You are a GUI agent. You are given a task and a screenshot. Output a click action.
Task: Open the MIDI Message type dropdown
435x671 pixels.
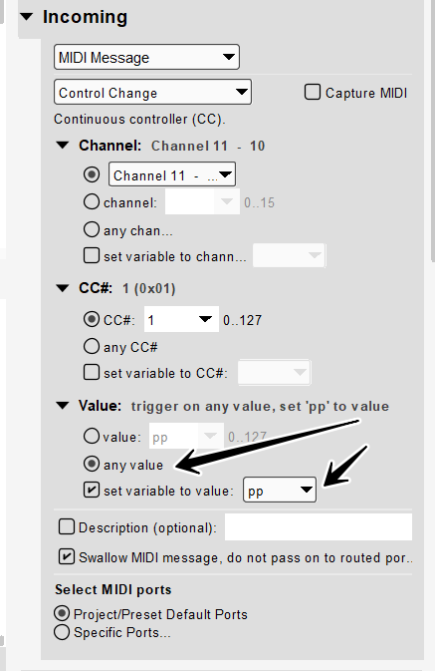coord(146,57)
